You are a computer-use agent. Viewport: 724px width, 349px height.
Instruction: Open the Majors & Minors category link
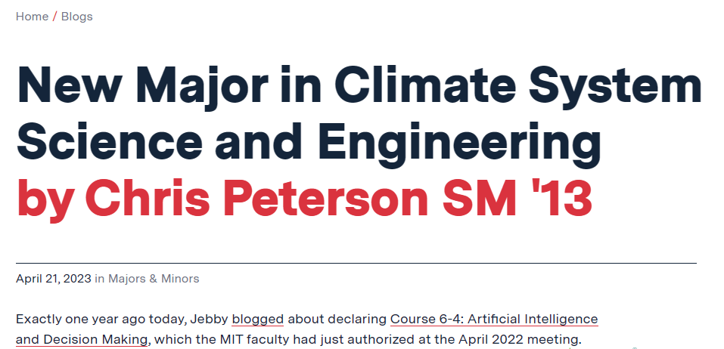[154, 279]
